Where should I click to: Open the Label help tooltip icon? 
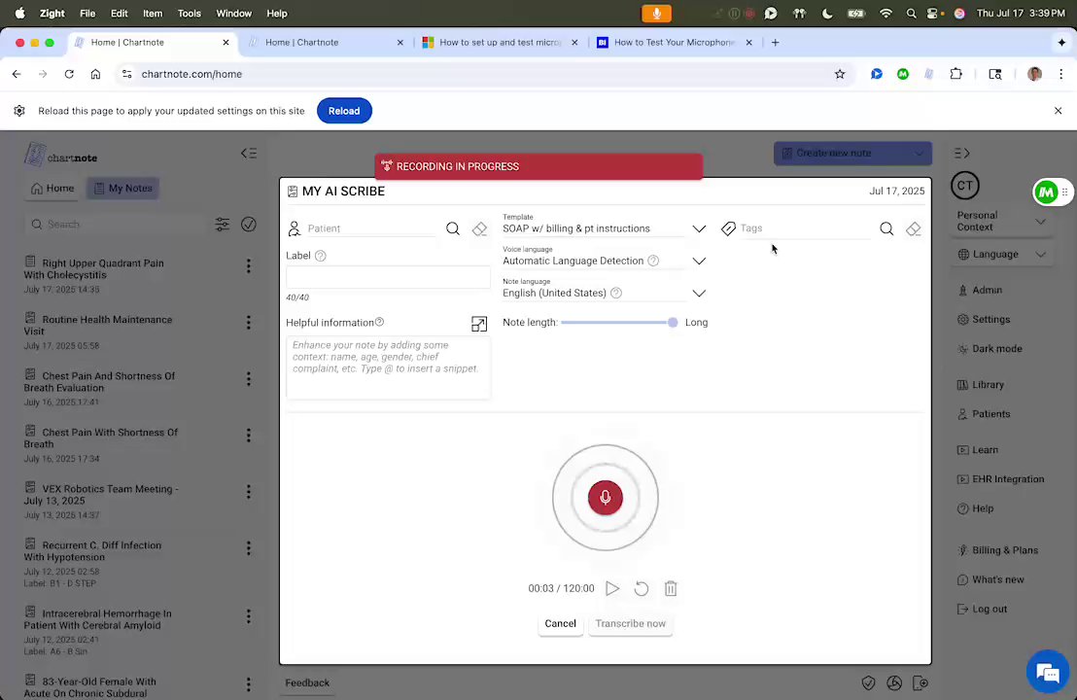click(320, 256)
